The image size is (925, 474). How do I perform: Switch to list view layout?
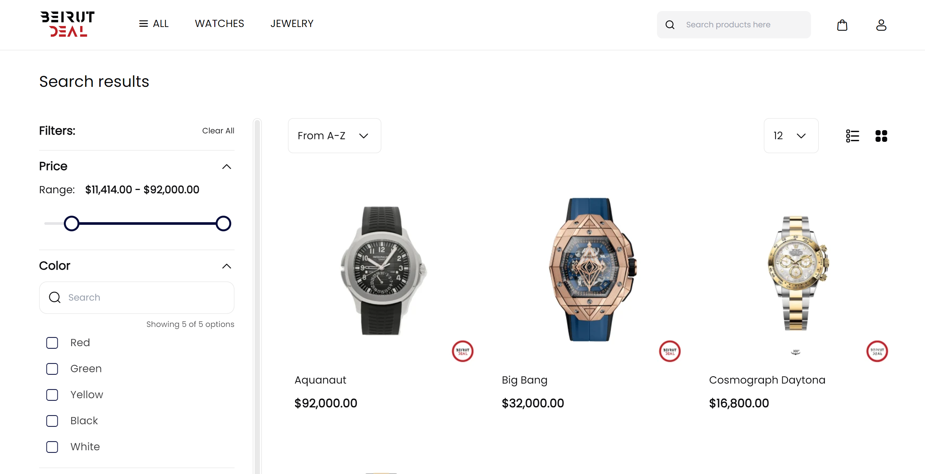coord(852,136)
